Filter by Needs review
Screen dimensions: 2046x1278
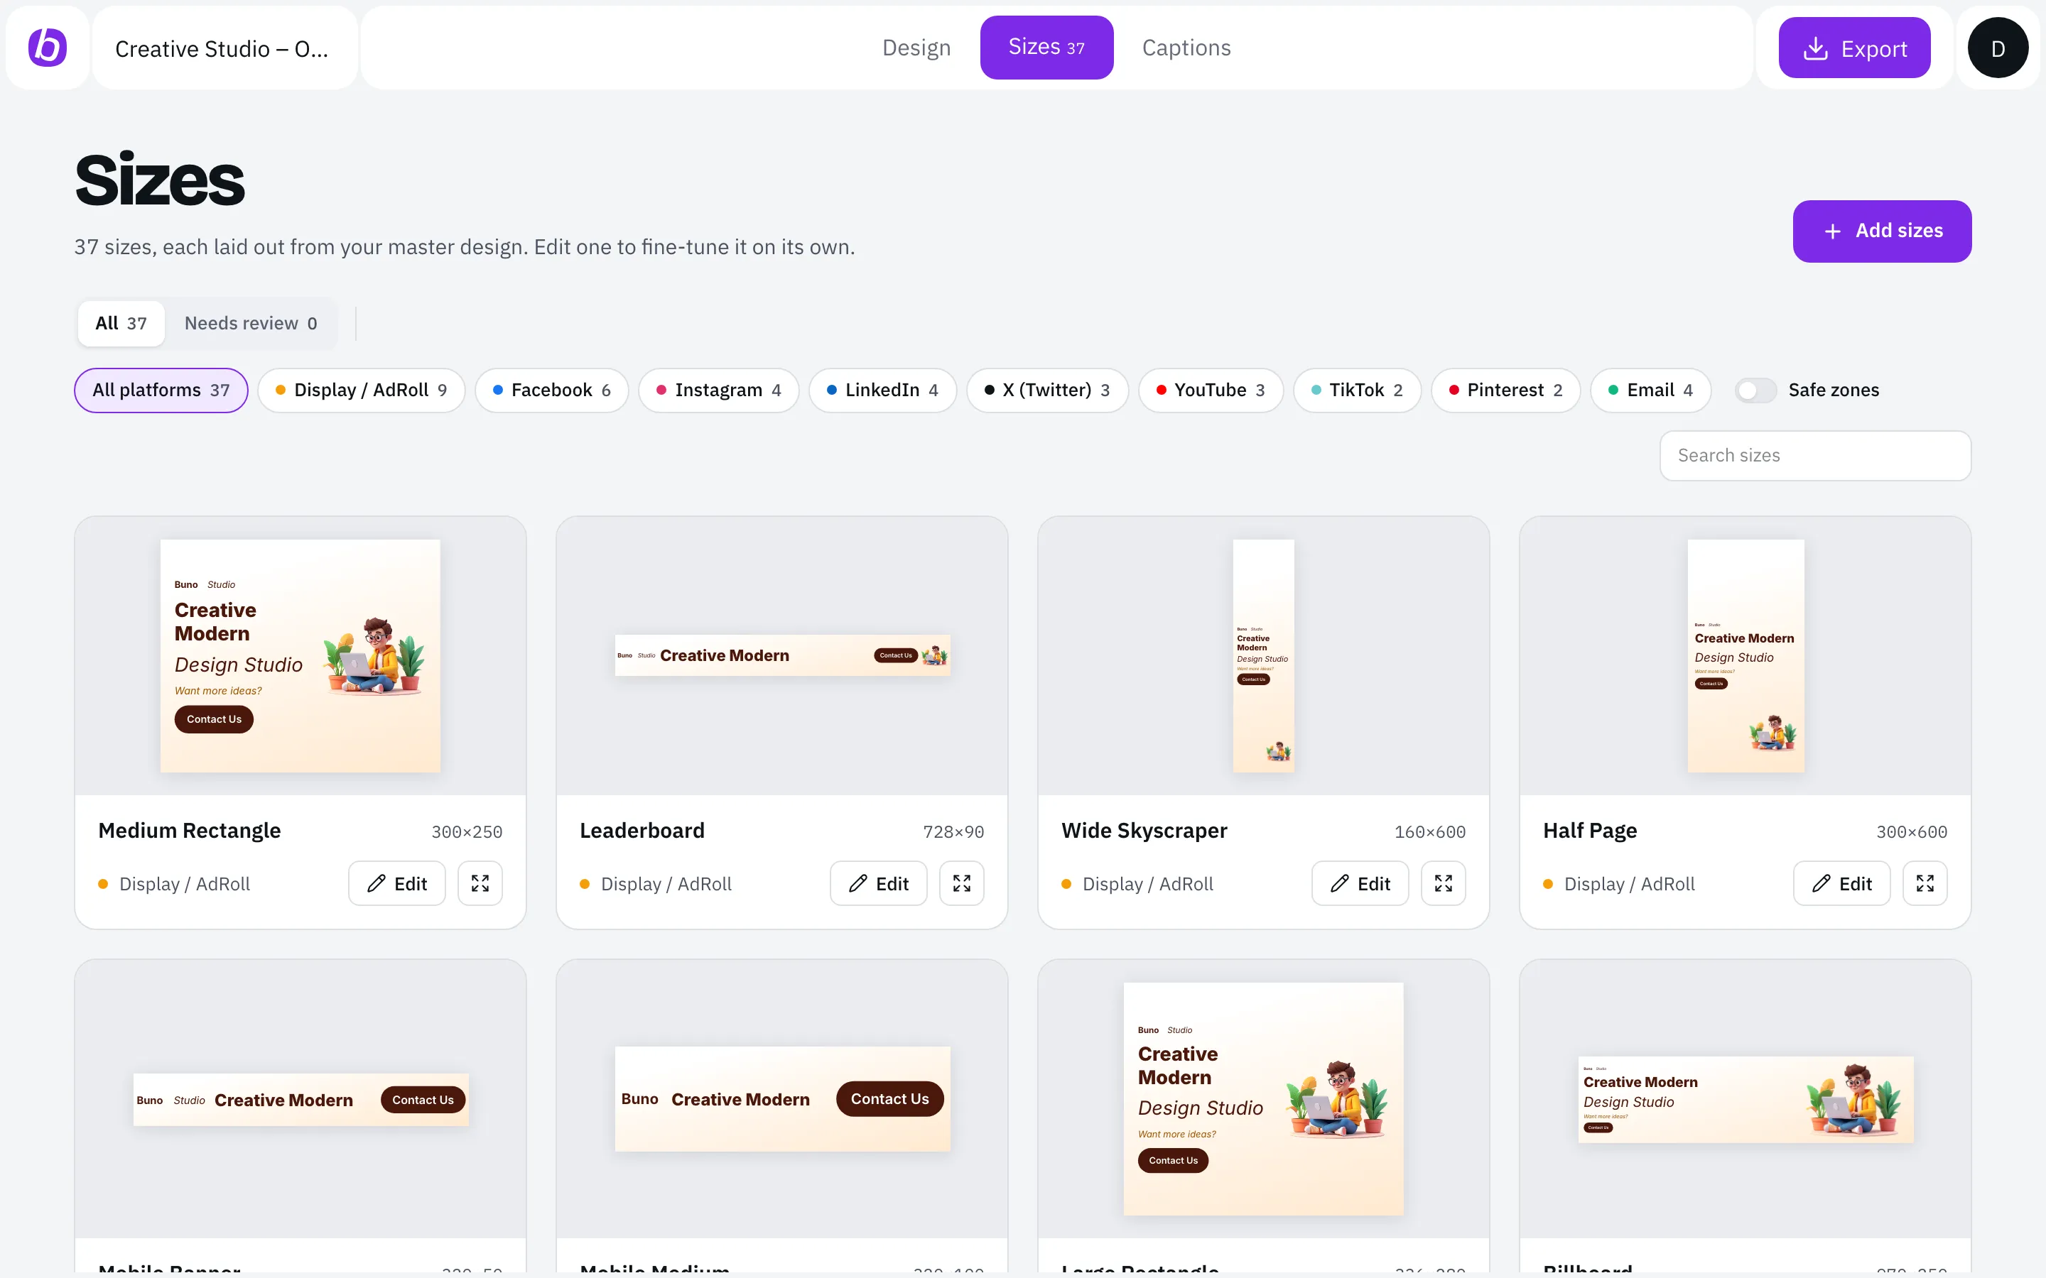[x=251, y=324]
